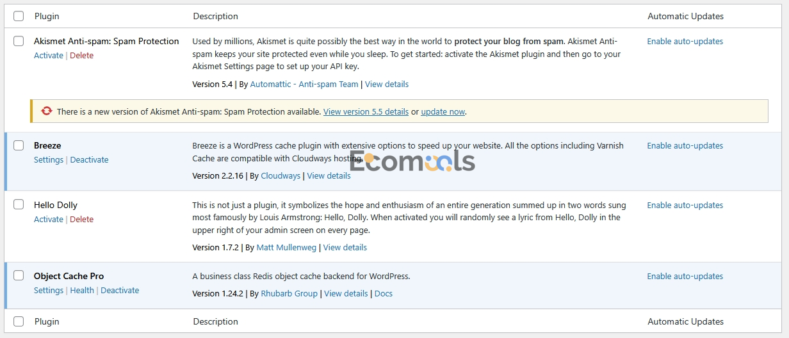789x338 pixels.
Task: Sort by the Plugin column header
Action: (x=47, y=16)
